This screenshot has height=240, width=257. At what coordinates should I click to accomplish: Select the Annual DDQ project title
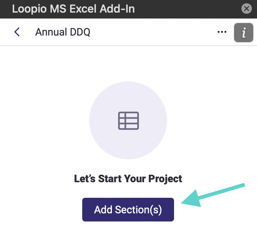pyautogui.click(x=63, y=32)
